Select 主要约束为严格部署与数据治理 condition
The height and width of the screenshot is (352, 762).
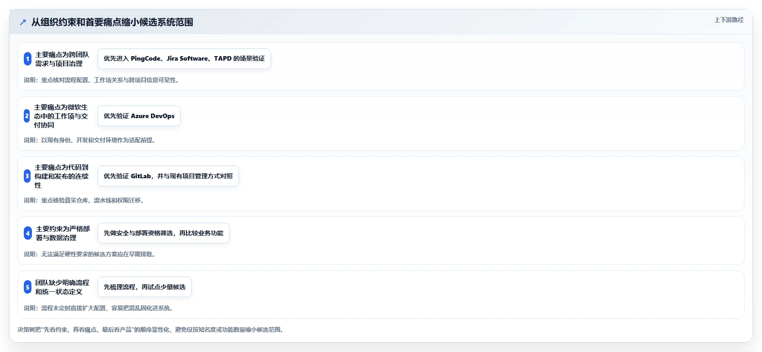click(63, 233)
